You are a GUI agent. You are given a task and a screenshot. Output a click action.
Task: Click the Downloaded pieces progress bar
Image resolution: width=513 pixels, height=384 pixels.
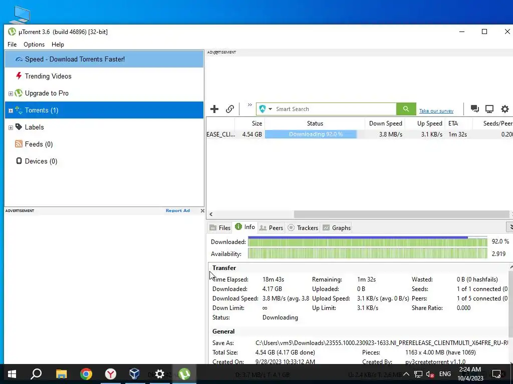(x=367, y=241)
